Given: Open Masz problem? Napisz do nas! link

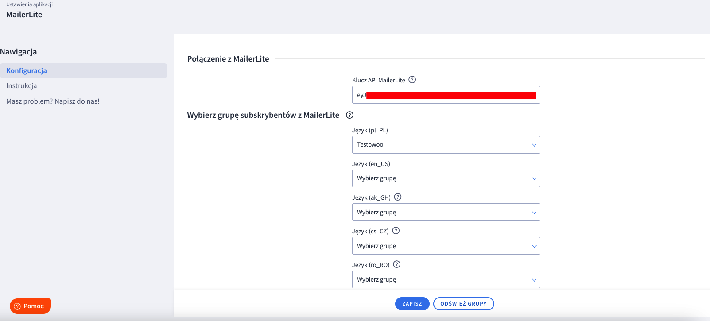Looking at the screenshot, I should click(x=53, y=101).
